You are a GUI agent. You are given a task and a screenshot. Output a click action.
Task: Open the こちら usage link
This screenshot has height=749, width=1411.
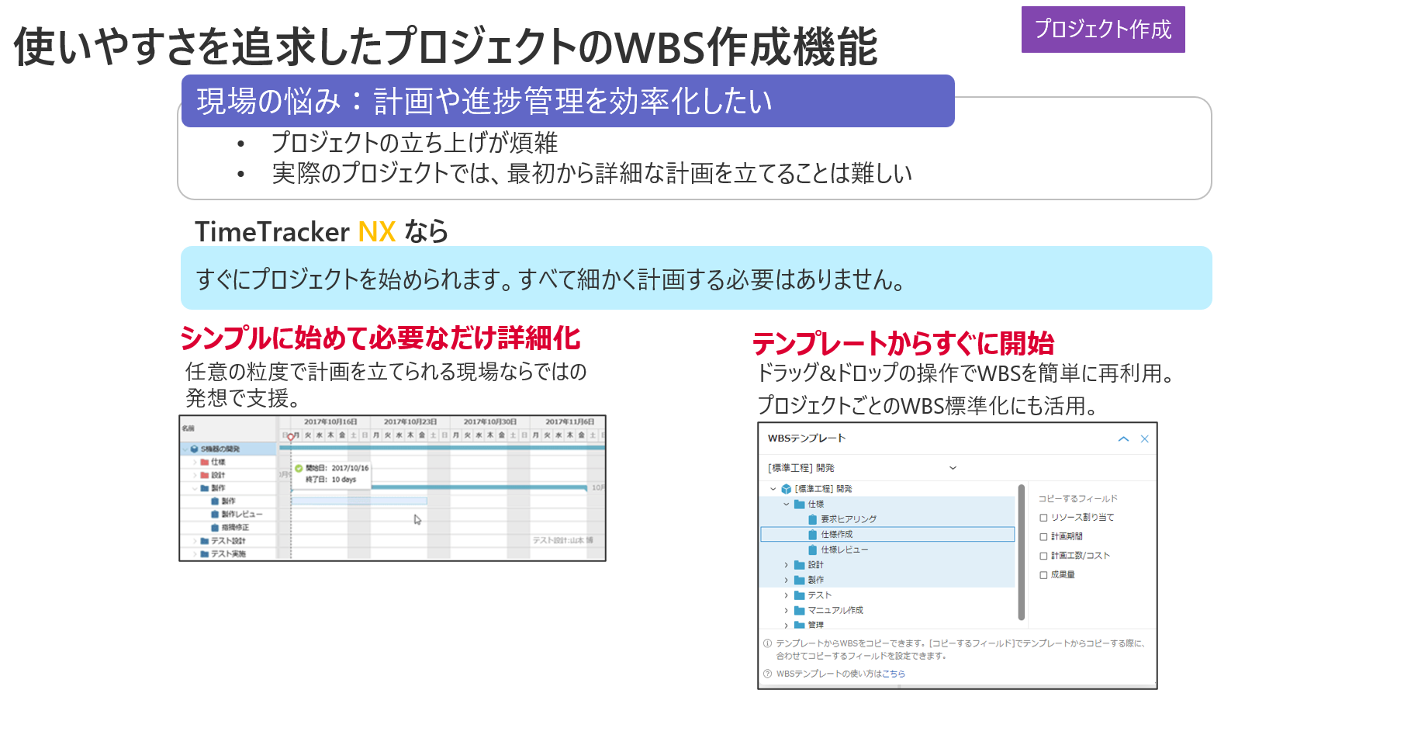(894, 674)
